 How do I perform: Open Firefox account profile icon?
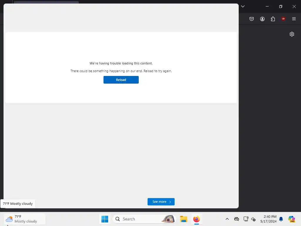[x=262, y=19]
